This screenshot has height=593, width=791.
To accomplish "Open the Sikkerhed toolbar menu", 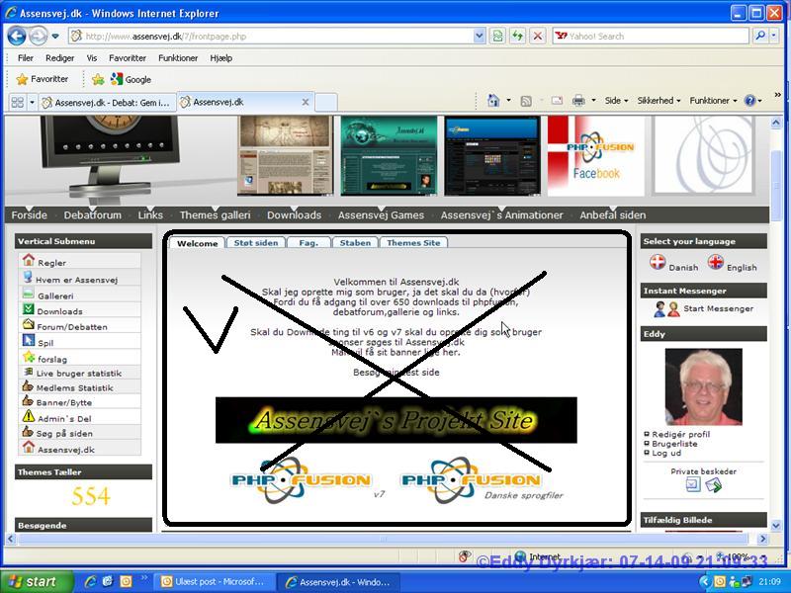I will (x=659, y=101).
